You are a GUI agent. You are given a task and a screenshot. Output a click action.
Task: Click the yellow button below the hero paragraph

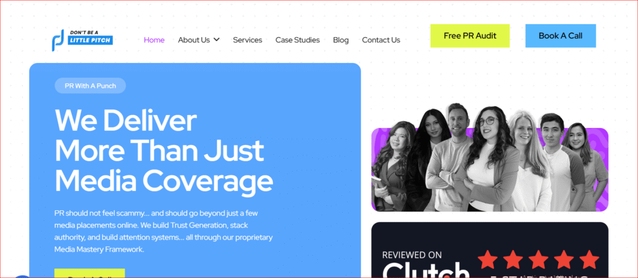pos(90,273)
